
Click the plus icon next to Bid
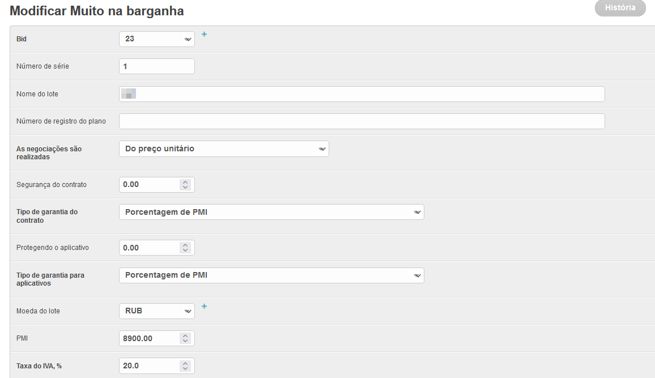click(205, 35)
